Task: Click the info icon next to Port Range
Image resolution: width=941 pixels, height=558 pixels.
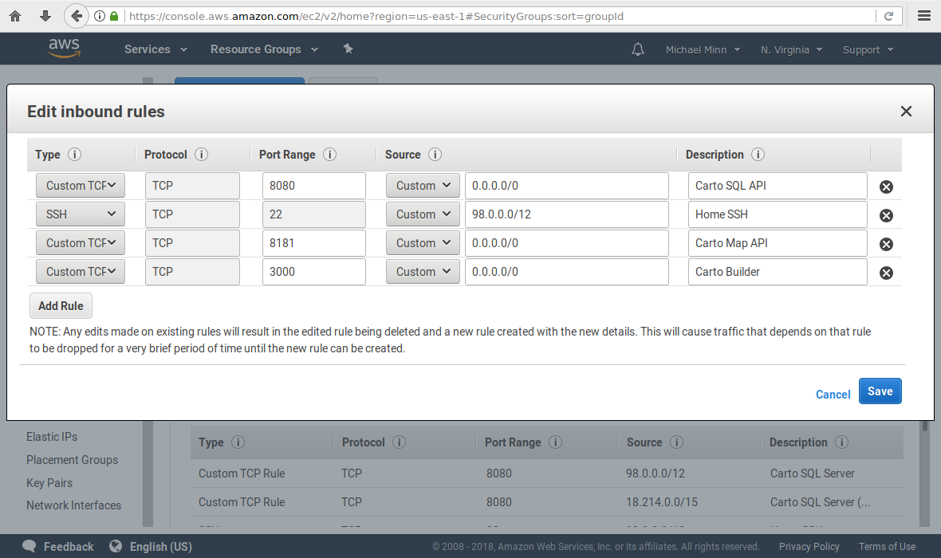Action: pos(329,155)
